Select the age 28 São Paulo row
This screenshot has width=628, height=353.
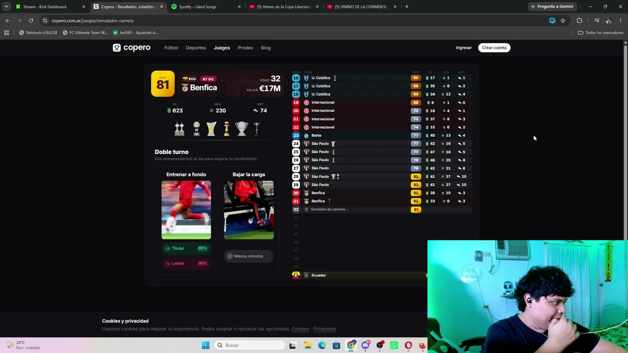[382, 176]
